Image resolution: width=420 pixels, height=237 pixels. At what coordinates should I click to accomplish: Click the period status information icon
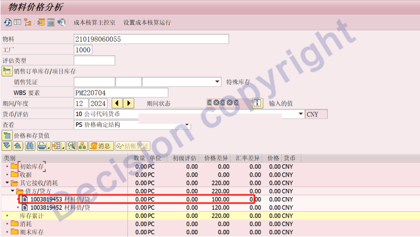(257, 103)
